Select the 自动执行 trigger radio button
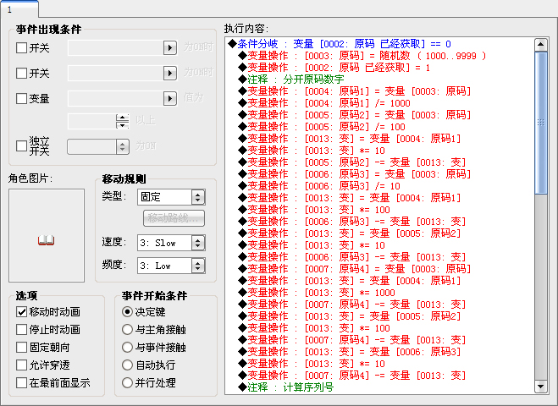Screen dimensions: 558x406 coord(127,365)
